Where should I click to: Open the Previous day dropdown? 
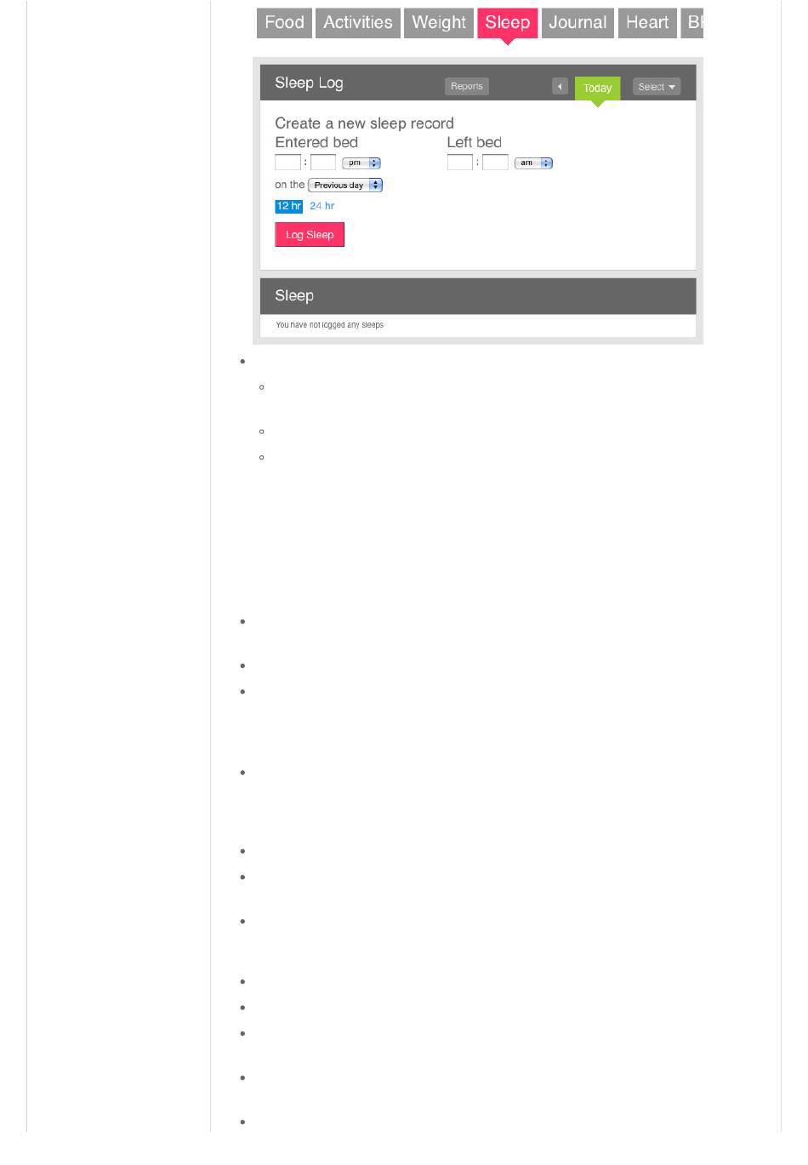(345, 185)
